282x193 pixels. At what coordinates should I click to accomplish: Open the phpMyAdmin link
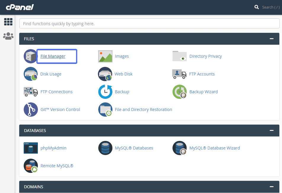54,148
